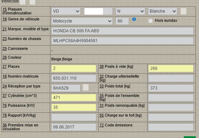Viewport: 199px width, 138px height.
Task: Click the empty Poids de l'ensemble field
Action: pyautogui.click(x=171, y=98)
